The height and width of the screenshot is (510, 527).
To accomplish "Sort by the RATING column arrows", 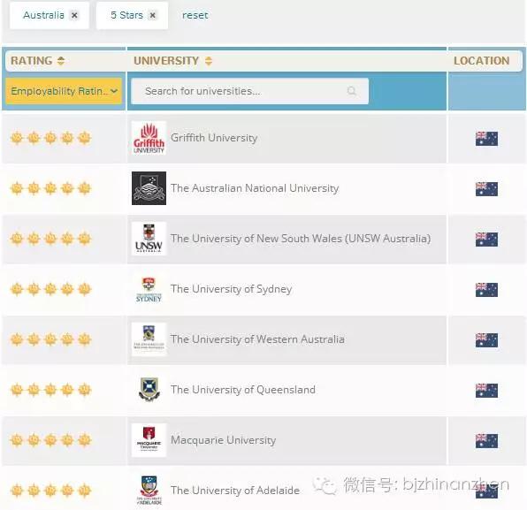I will [61, 61].
